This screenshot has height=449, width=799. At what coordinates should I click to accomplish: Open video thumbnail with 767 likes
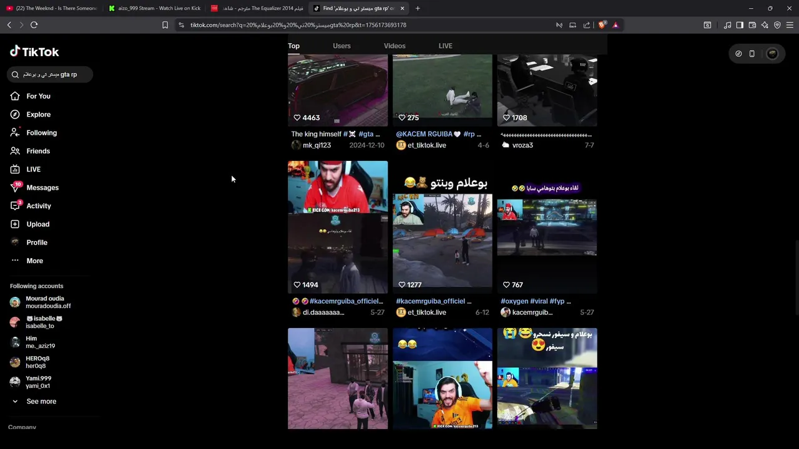click(x=547, y=227)
